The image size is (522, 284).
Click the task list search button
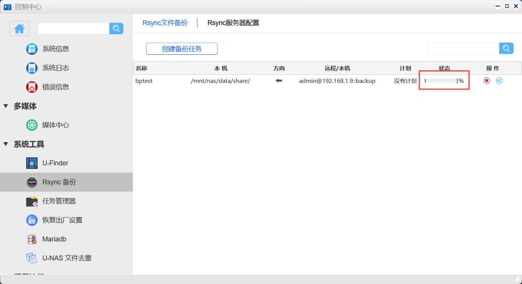click(x=506, y=48)
